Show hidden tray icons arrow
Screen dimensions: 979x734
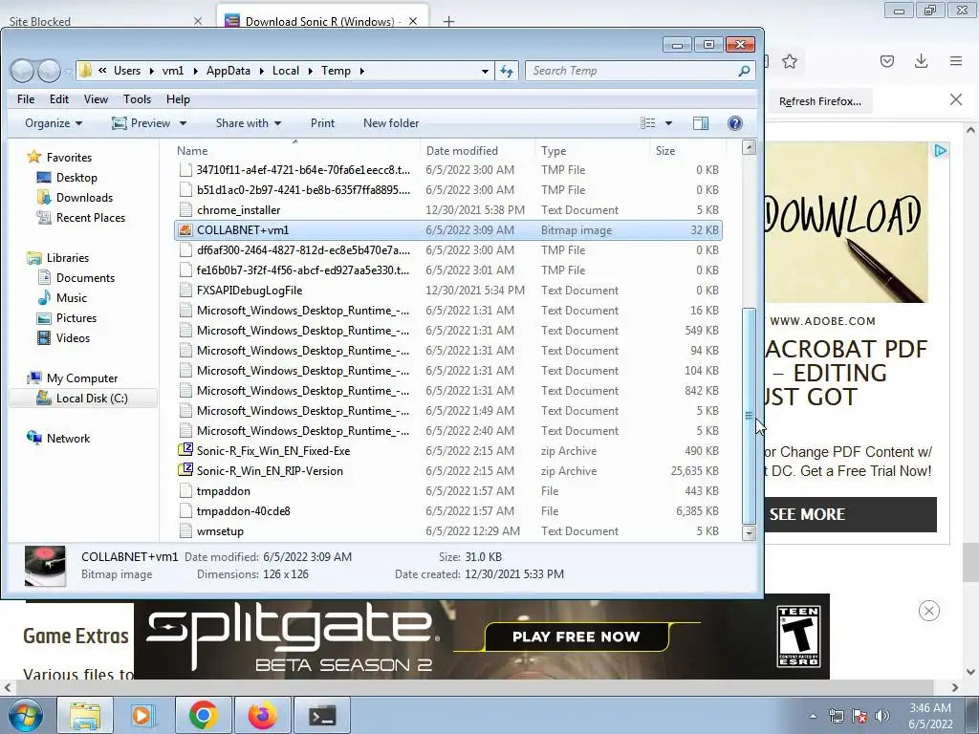click(813, 716)
